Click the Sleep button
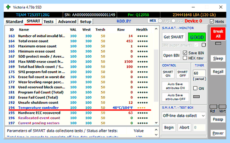This screenshot has height=143, width=230. (x=218, y=58)
